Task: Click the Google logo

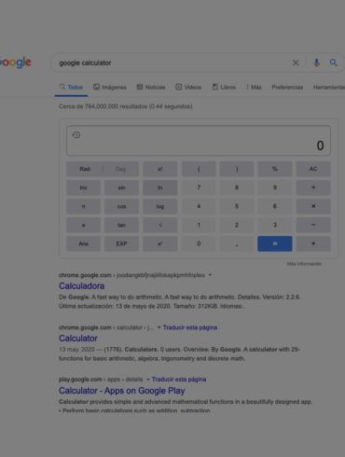Action: (x=16, y=62)
